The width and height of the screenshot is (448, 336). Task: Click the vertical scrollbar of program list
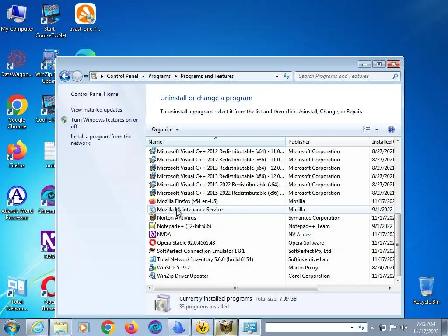(x=397, y=245)
